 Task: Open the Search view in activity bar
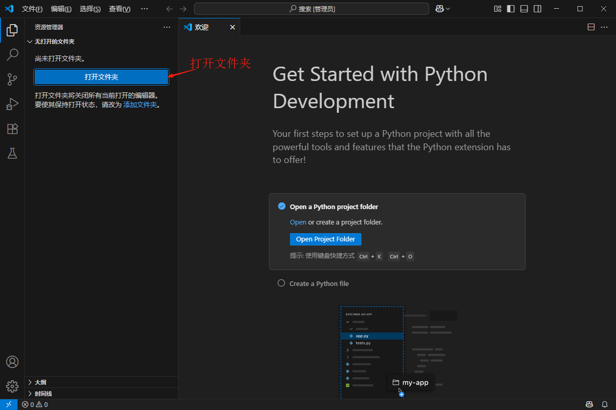point(12,55)
